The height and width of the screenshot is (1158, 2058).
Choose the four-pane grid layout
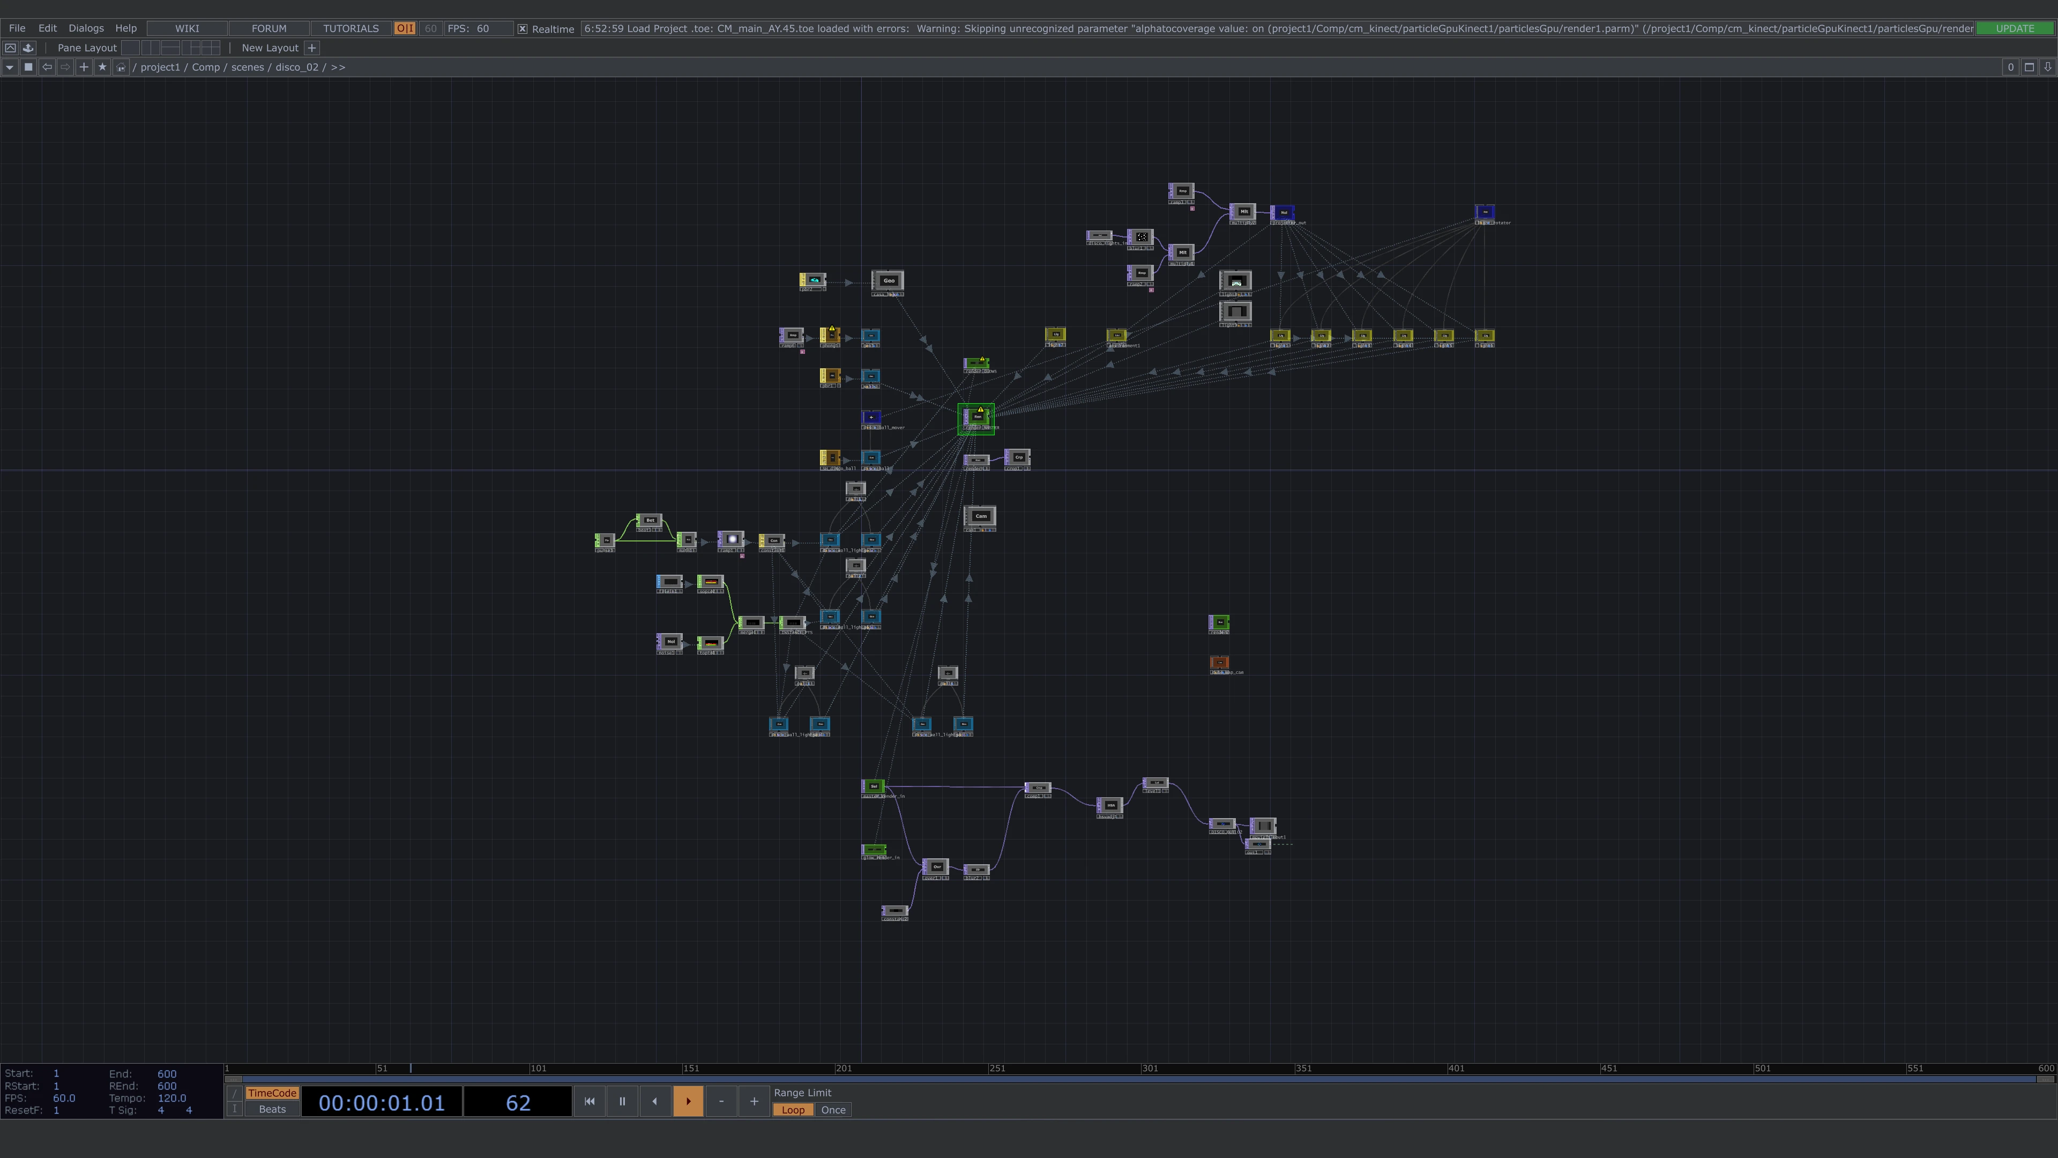211,48
